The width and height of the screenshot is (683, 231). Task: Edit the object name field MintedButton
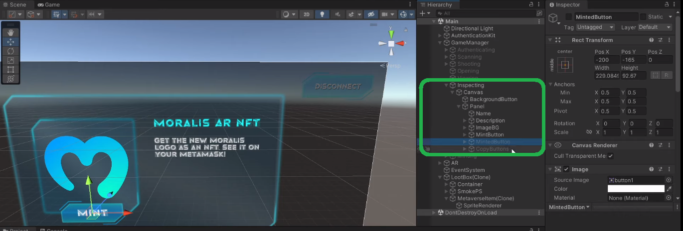tap(606, 17)
